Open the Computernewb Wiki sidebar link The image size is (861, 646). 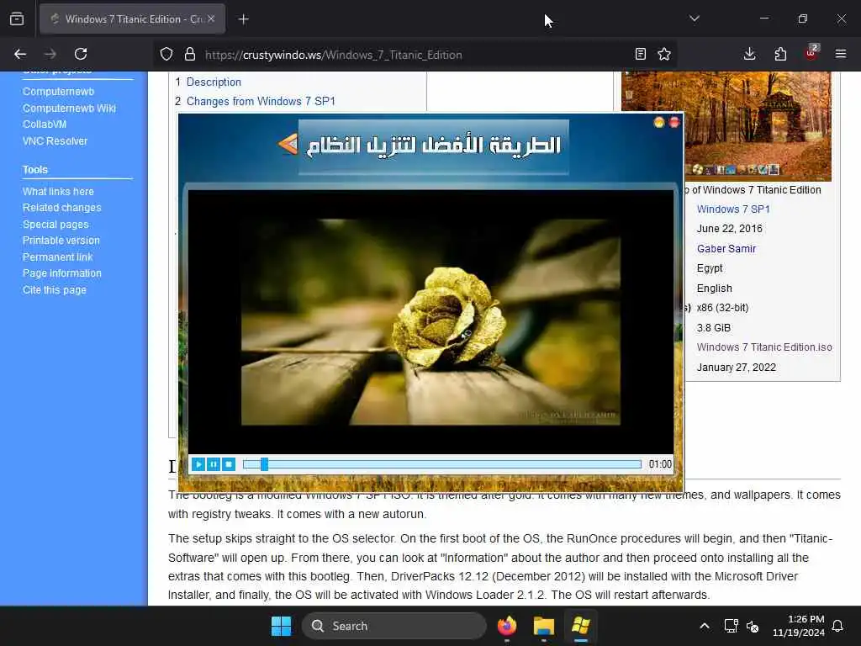pos(69,109)
